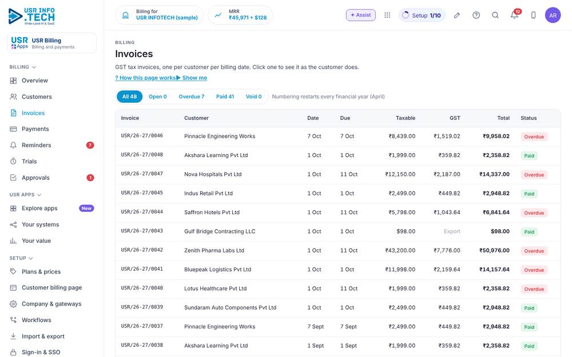572x357 pixels.
Task: Select the Open 0 filter tab
Action: [158, 97]
